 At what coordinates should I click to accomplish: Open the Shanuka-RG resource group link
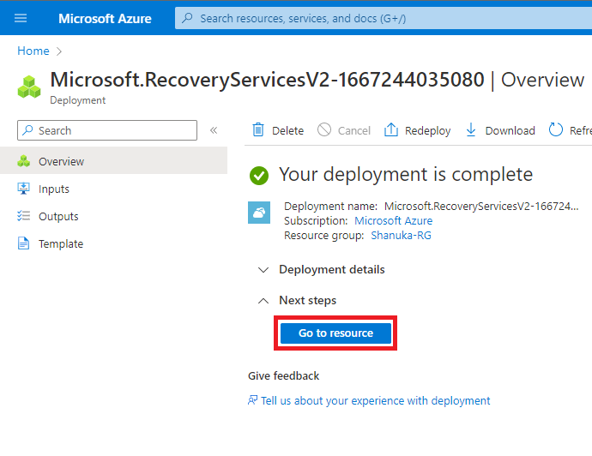401,235
